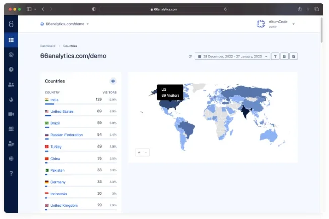Select India's dark region on map
Screen dimensions: 329x219
point(245,112)
